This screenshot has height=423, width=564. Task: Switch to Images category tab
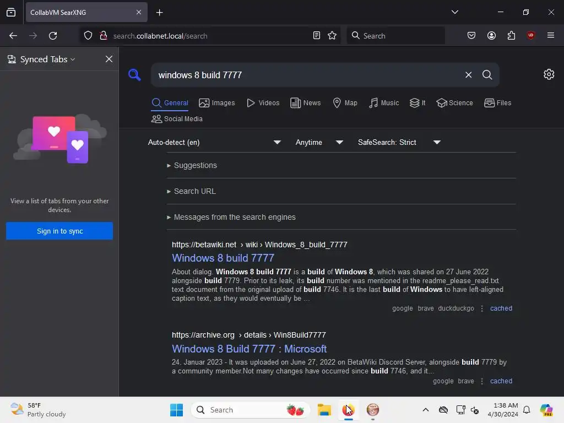[x=217, y=103]
